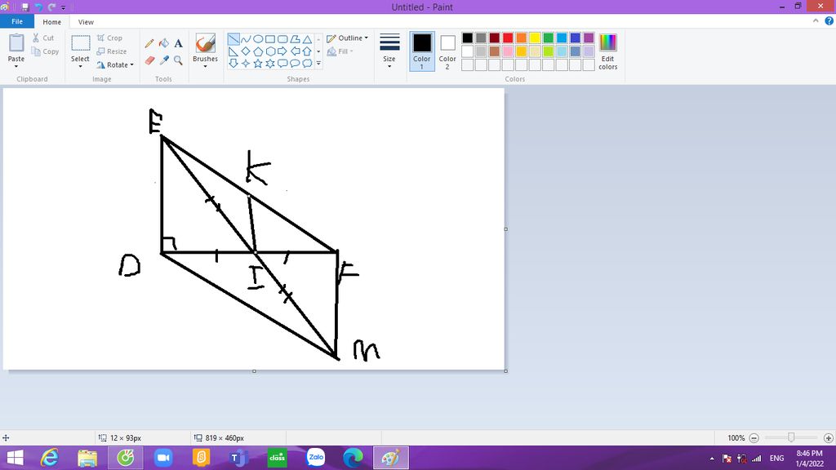836x470 pixels.
Task: Choose the Rounded rectangular callout shape
Action: [282, 64]
